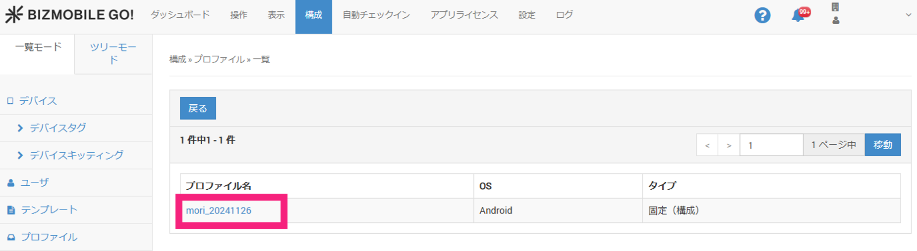The width and height of the screenshot is (917, 251).
Task: Click the user icon beside ユーザ
Action: (11, 183)
